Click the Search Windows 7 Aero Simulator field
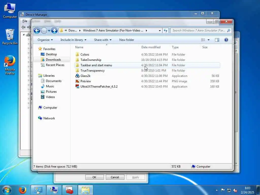 [x=199, y=30]
